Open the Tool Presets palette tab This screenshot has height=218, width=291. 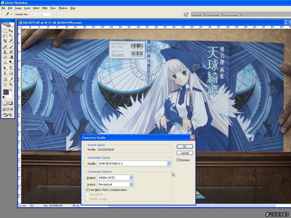tap(213, 15)
